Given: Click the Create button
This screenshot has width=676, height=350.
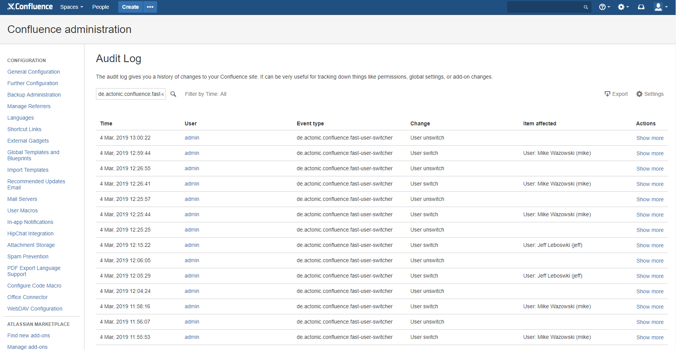Looking at the screenshot, I should click(130, 7).
